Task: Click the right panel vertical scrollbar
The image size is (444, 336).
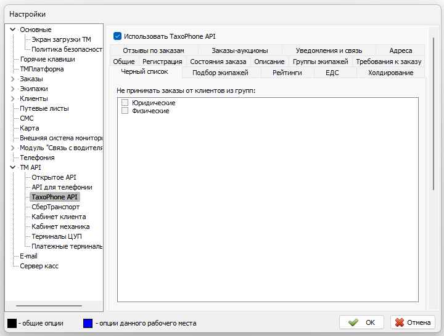Action: coord(434,114)
